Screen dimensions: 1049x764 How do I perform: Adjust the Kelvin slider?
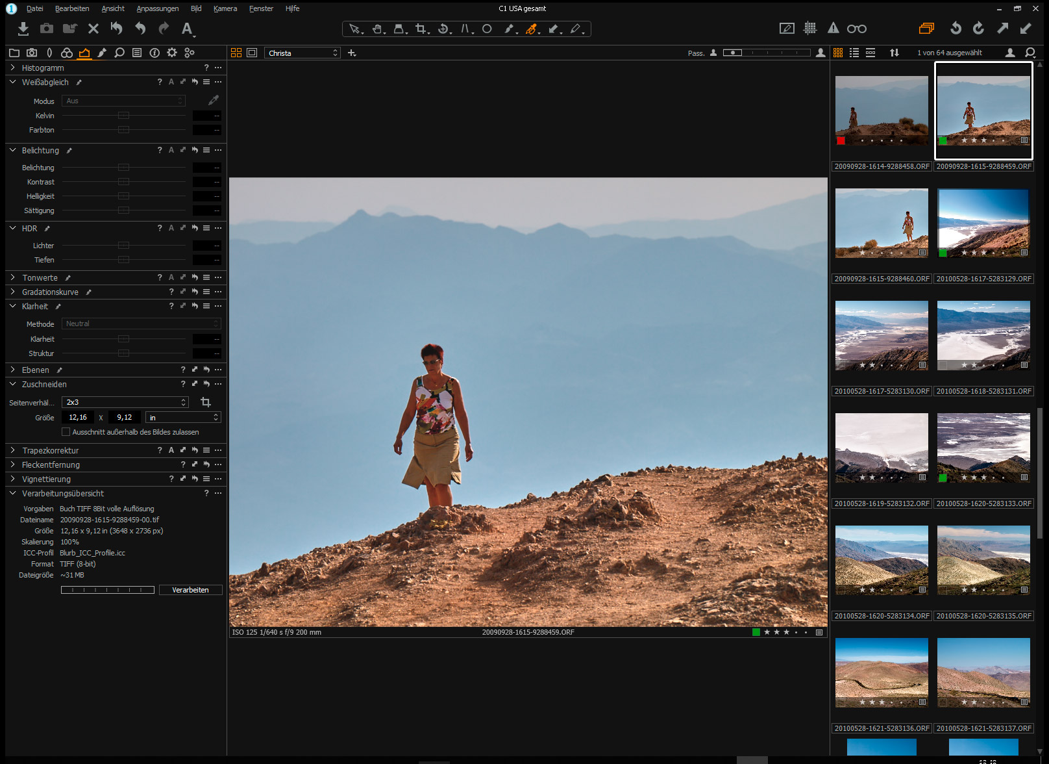tap(123, 116)
